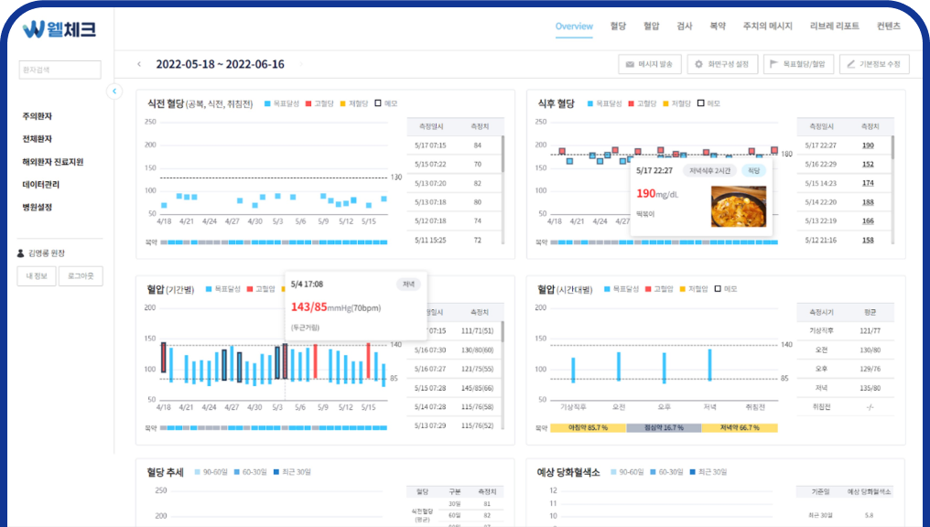The image size is (930, 527).
Task: Advance to next period with the right date arrow
Action: click(x=302, y=64)
